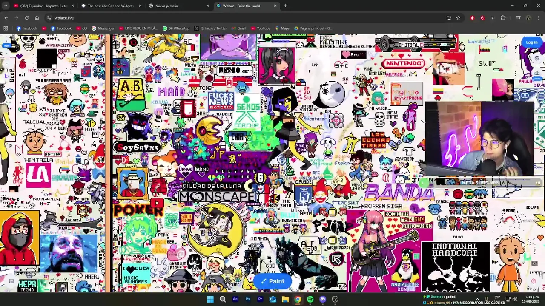Open the tab search dropdown arrow
Image resolution: width=545 pixels, height=306 pixels.
coord(5,6)
